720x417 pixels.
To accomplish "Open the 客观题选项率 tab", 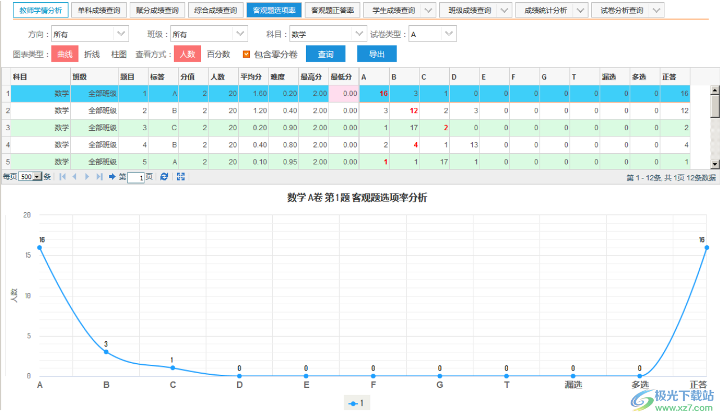I will pos(274,10).
